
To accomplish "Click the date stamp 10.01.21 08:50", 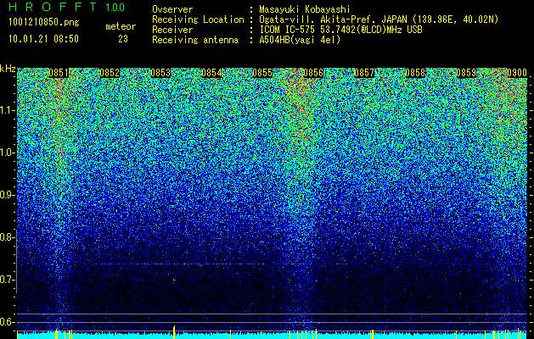I will [x=43, y=39].
